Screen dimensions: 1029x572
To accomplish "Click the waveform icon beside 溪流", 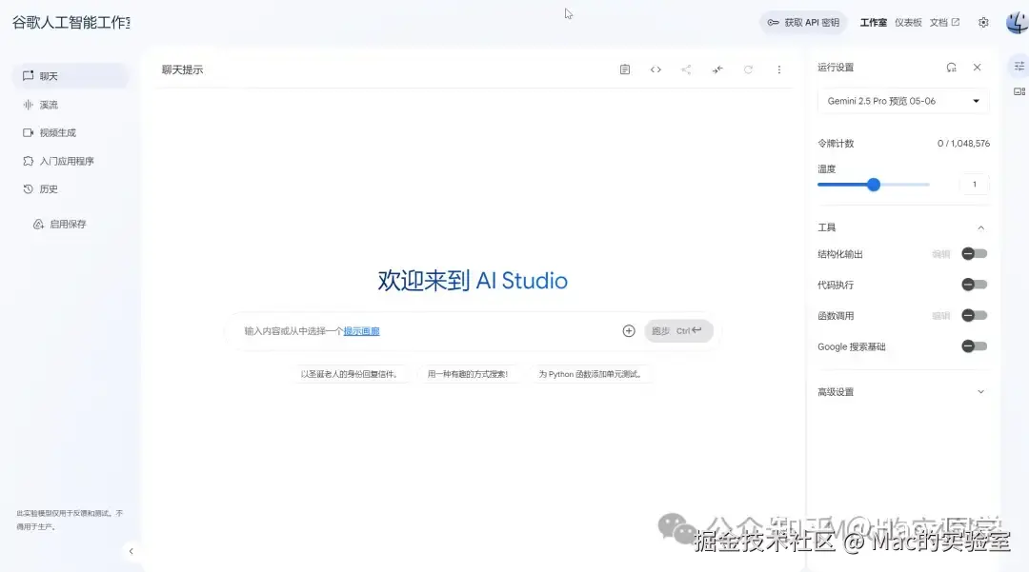I will [x=28, y=105].
